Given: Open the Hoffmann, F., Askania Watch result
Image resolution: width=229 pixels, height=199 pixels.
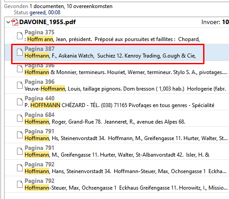Looking at the screenshot, I should pyautogui.click(x=117, y=52).
